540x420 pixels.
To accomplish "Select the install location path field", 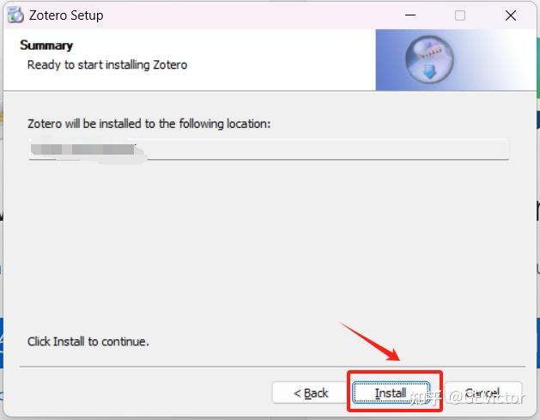I will point(269,149).
